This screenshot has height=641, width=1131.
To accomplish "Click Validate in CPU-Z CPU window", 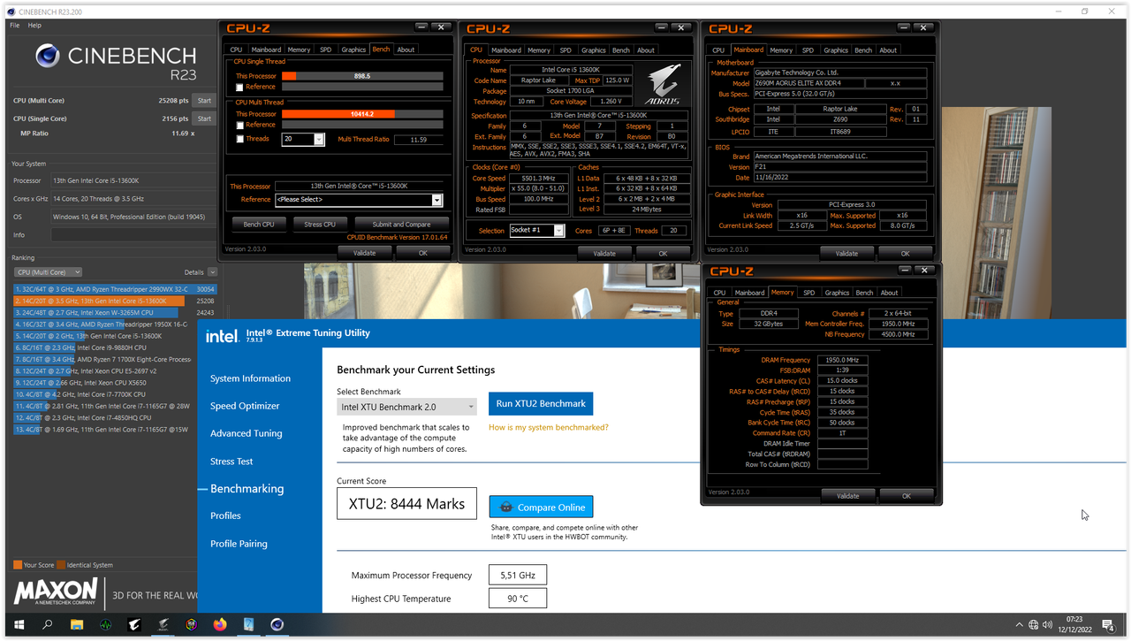I will coord(604,253).
